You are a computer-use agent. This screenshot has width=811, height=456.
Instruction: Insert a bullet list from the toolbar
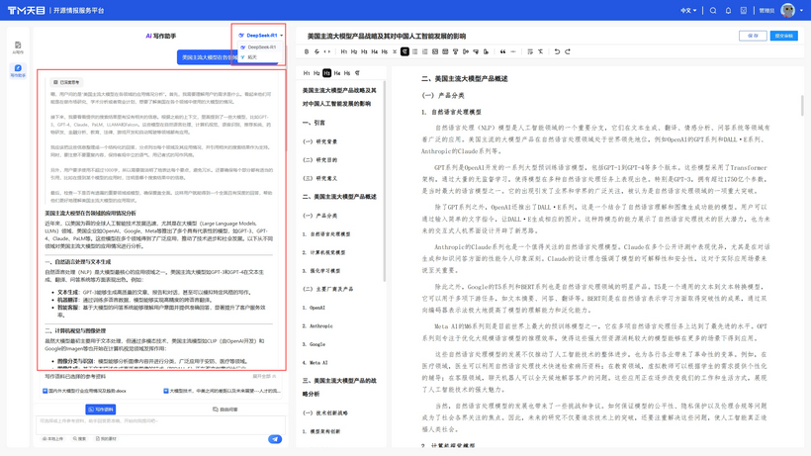414,51
